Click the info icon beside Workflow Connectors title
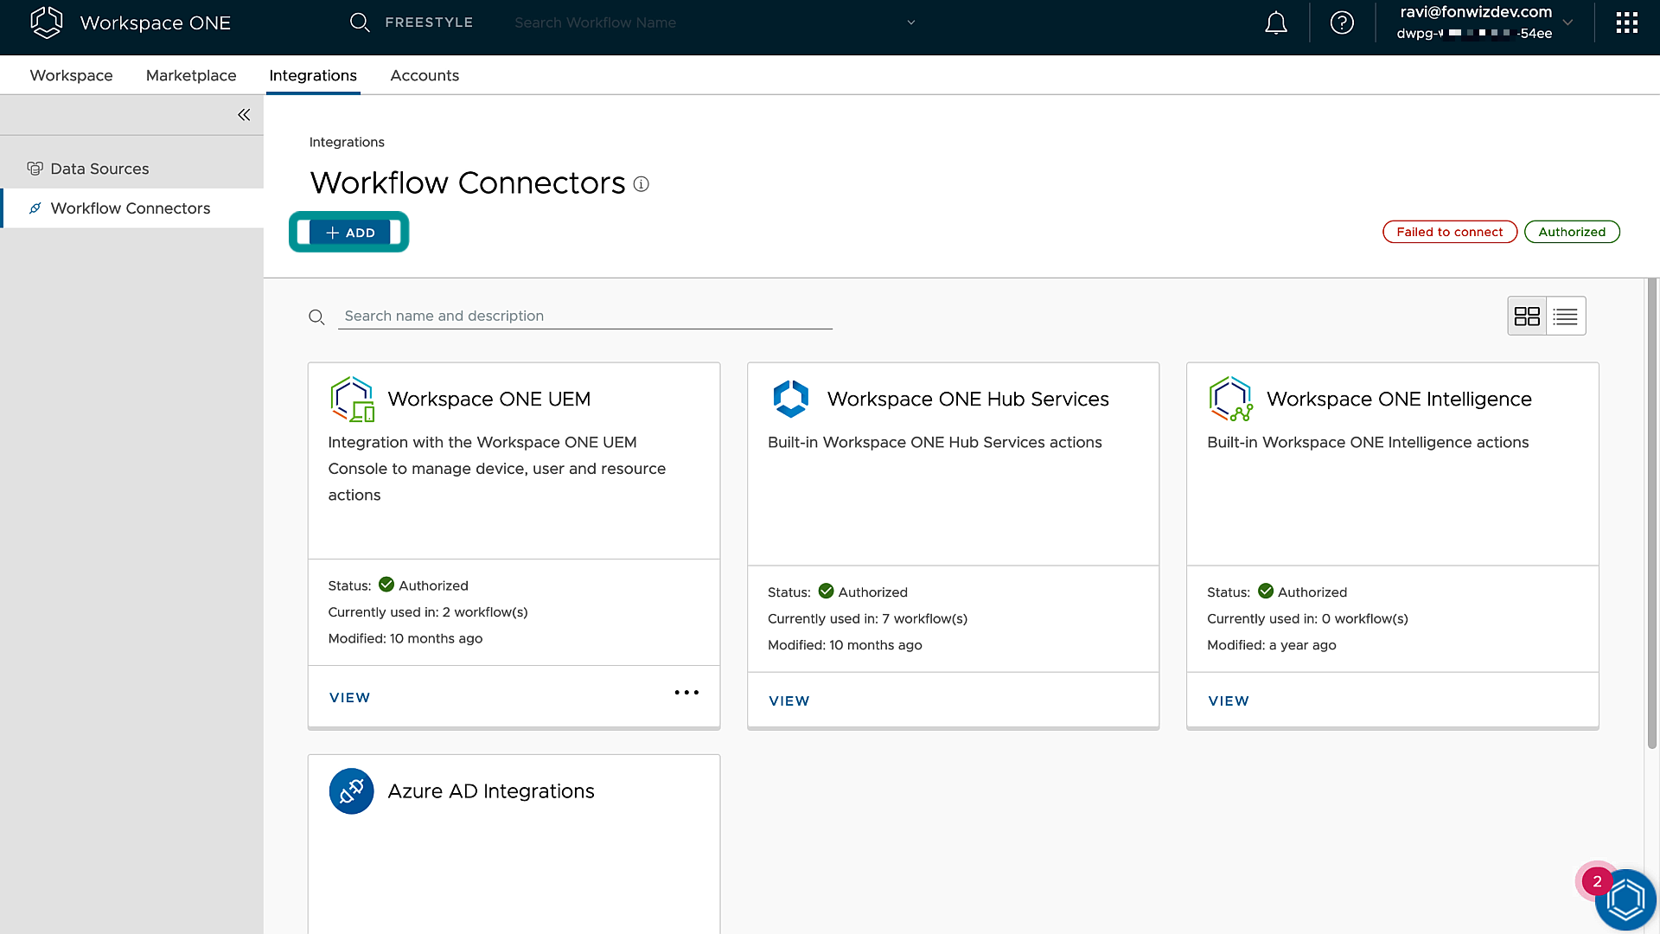Viewport: 1660px width, 934px height. (x=641, y=184)
